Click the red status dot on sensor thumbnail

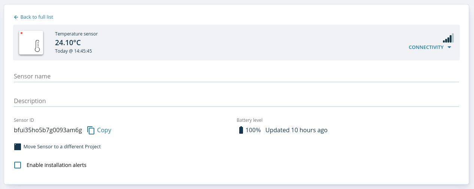[x=21, y=33]
